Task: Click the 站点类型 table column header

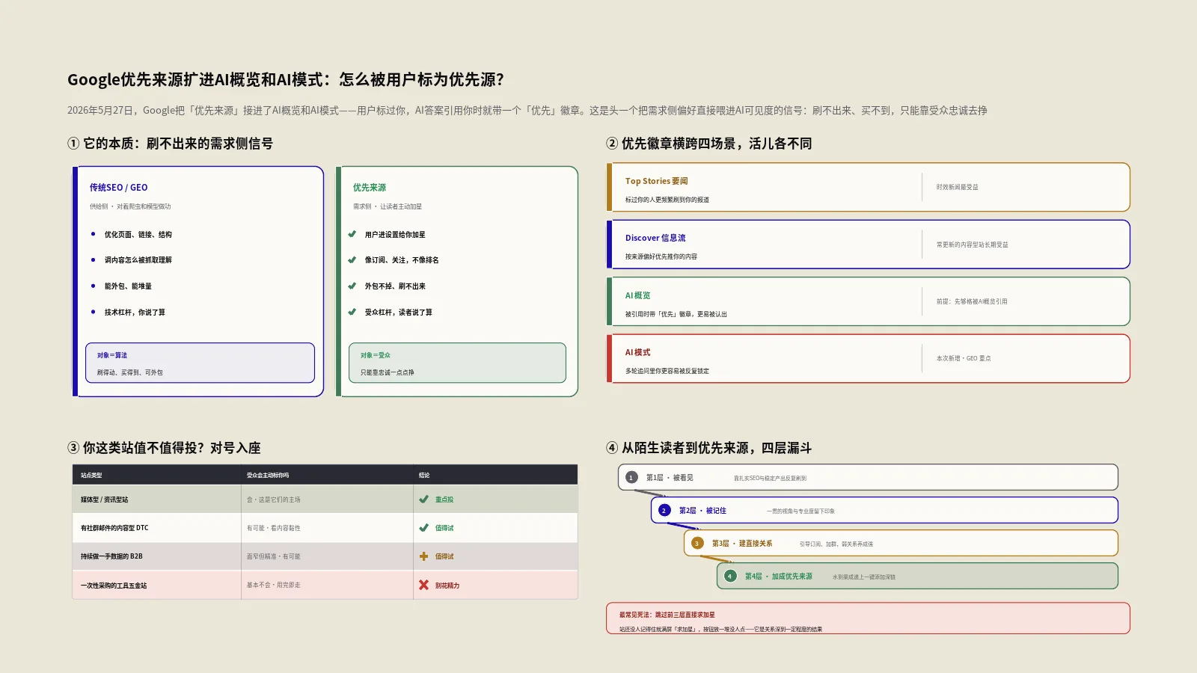Action: 91,475
